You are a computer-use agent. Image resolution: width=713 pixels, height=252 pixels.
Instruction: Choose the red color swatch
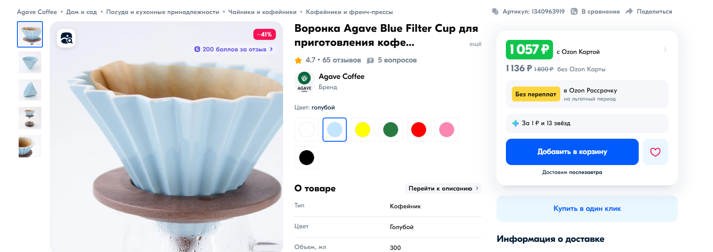tap(418, 129)
